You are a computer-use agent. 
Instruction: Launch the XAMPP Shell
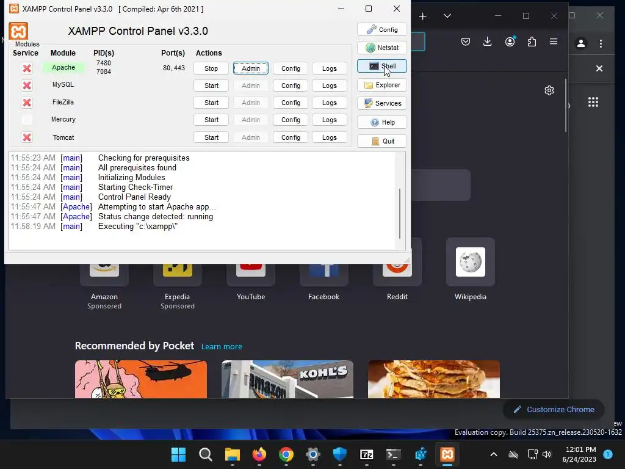pyautogui.click(x=382, y=66)
